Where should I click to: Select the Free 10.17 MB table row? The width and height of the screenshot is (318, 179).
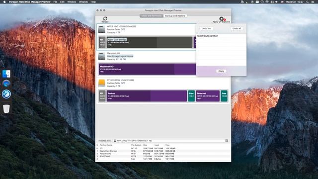point(163,159)
